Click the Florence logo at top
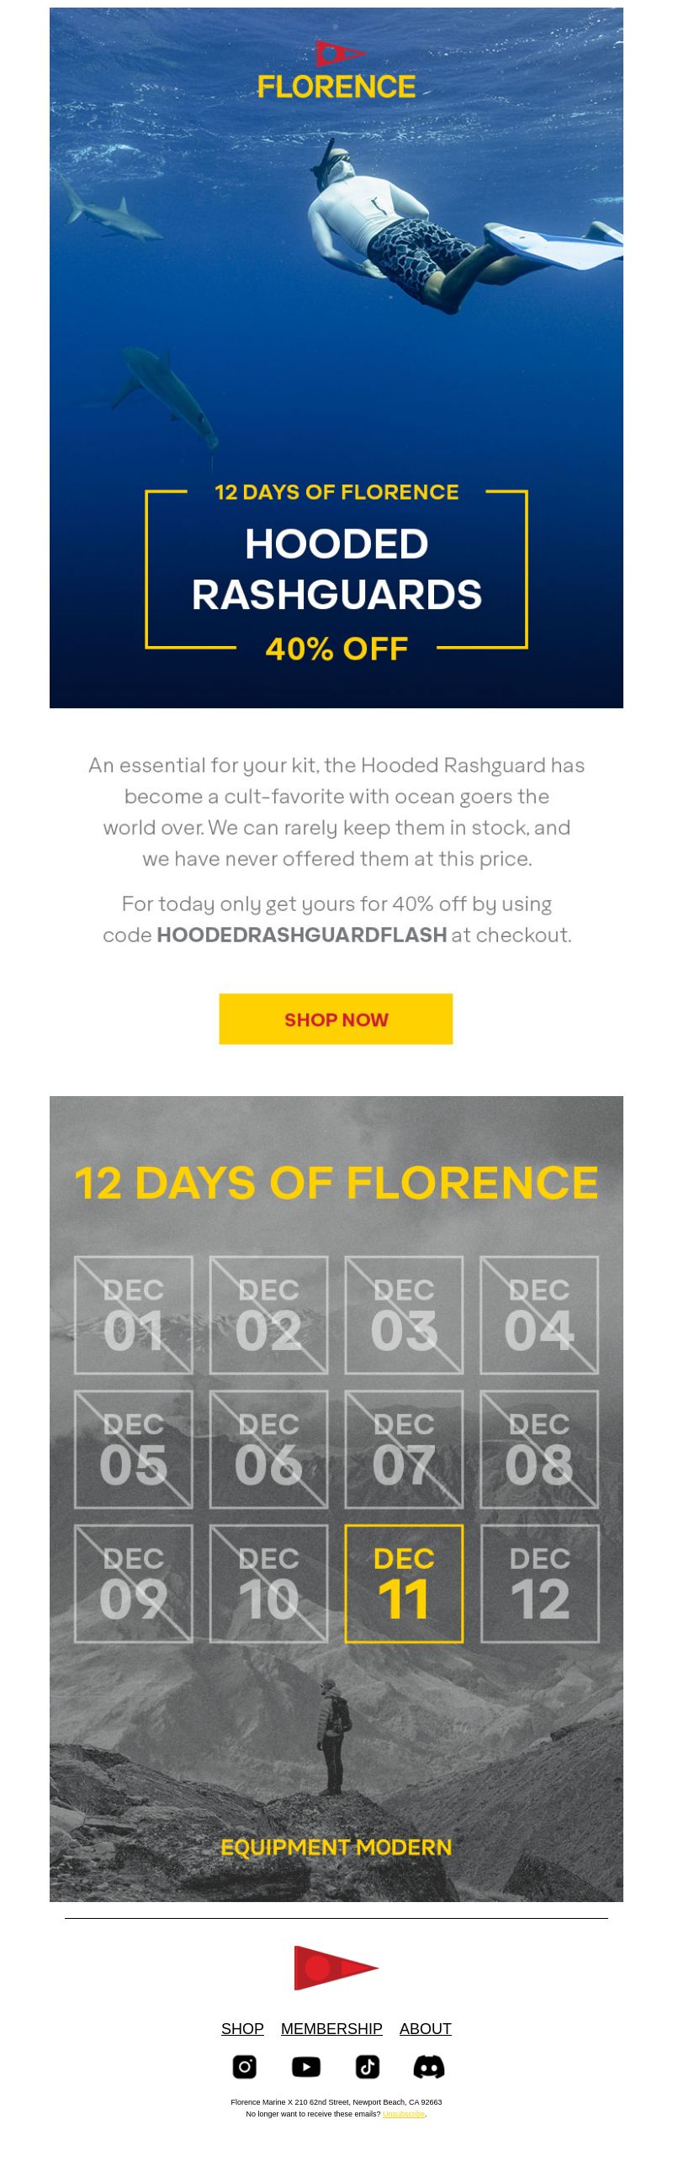 (336, 69)
